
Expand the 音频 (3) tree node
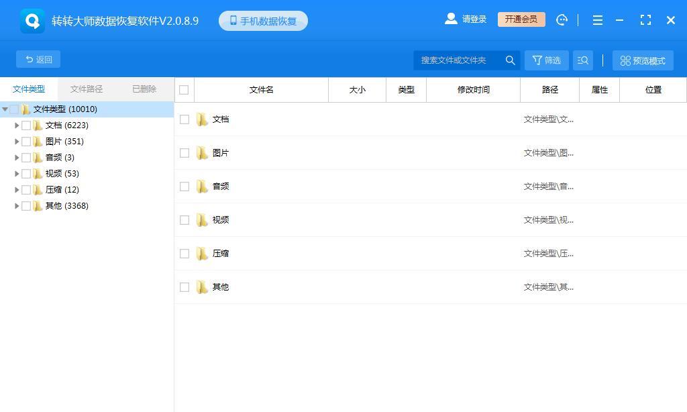pos(17,157)
